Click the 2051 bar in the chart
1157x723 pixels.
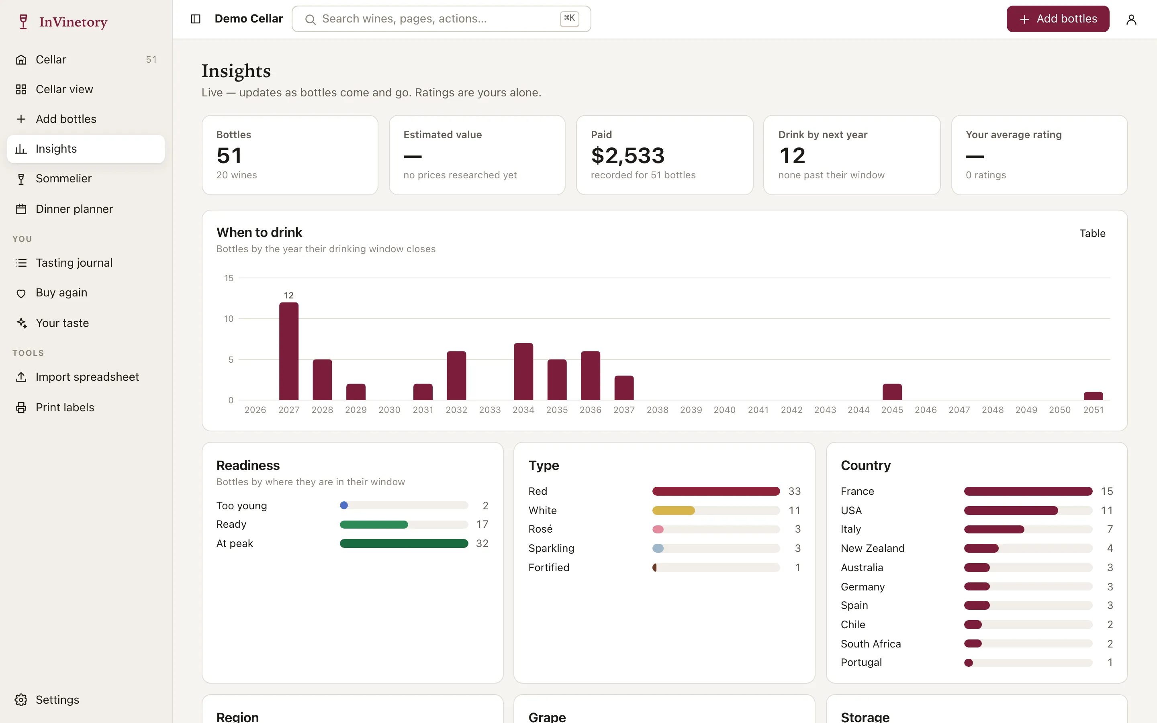coord(1094,396)
